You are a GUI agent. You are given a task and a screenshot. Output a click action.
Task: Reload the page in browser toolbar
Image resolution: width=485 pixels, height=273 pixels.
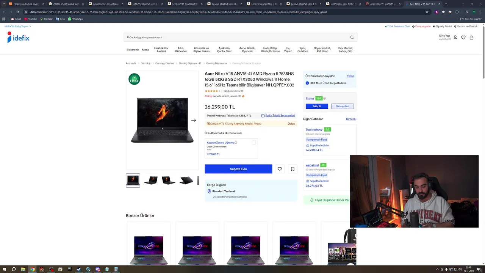17,12
